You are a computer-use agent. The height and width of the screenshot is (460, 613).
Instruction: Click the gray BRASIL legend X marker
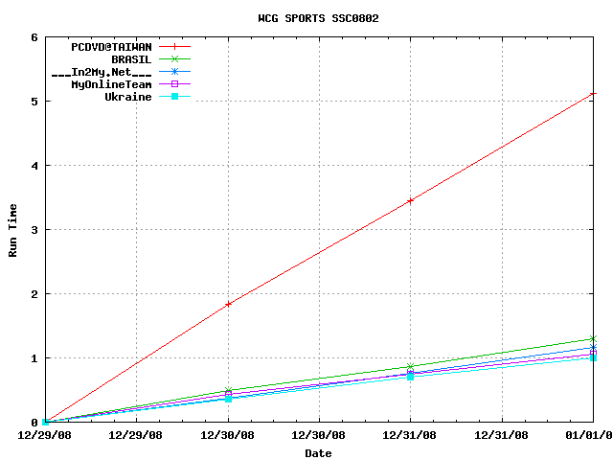[174, 58]
